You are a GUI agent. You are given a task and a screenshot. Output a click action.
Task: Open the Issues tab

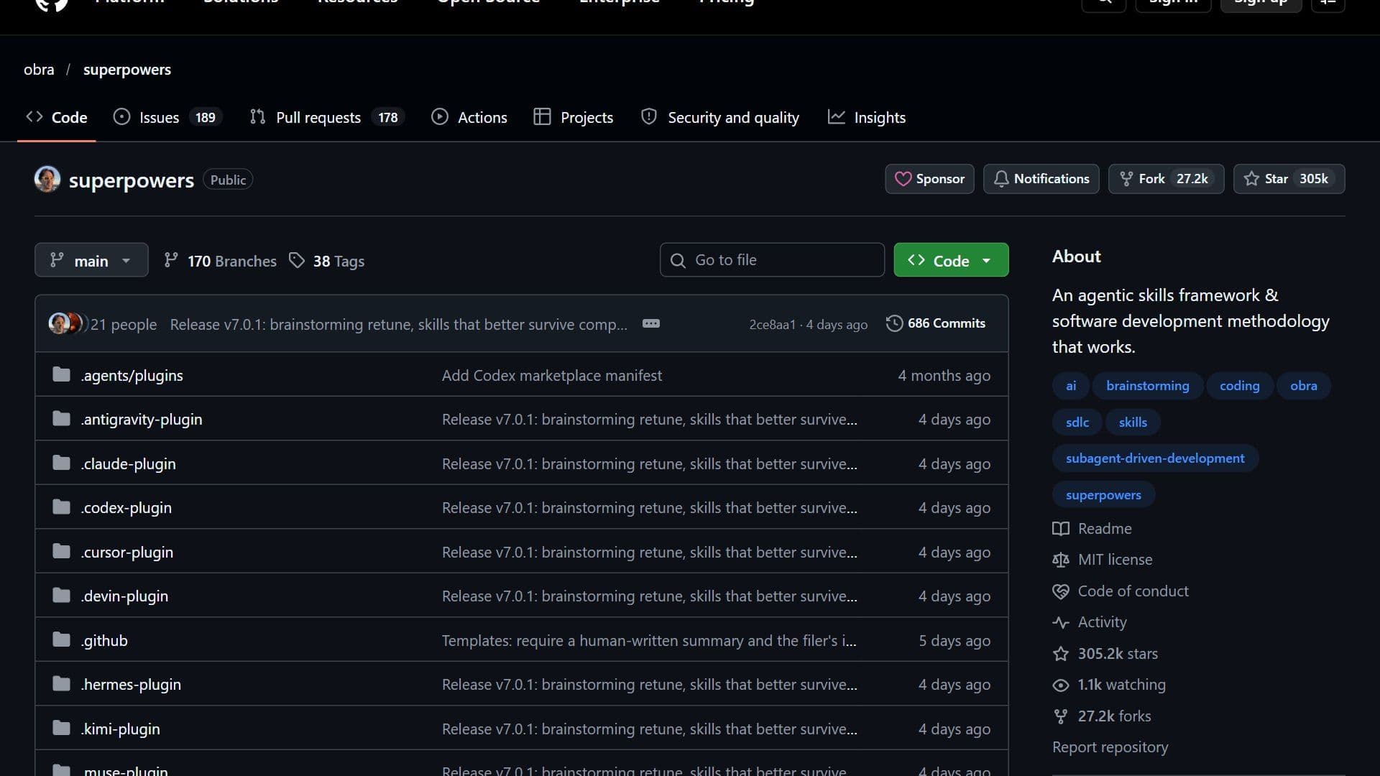(167, 117)
